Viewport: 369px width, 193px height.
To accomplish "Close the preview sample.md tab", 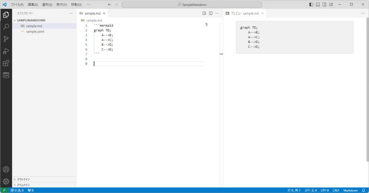I will coord(262,13).
